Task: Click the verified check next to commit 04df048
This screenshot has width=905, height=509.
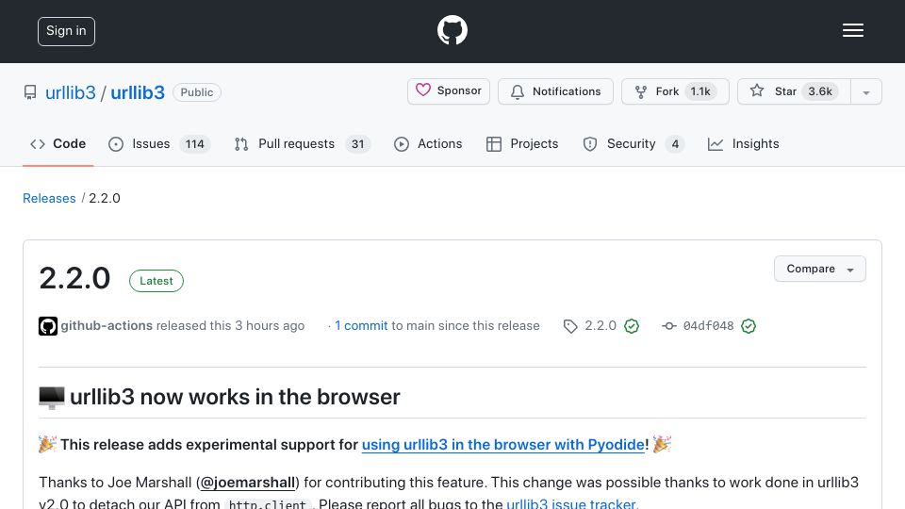Action: [749, 326]
